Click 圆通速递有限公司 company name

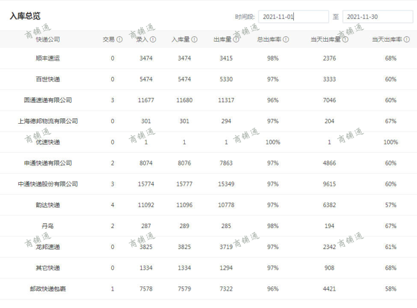48,100
